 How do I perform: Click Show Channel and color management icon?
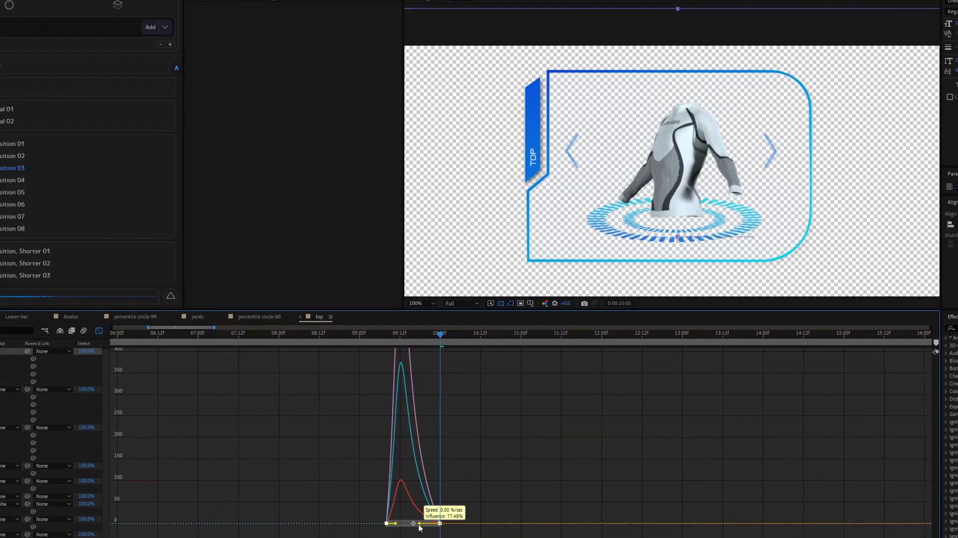pyautogui.click(x=545, y=303)
